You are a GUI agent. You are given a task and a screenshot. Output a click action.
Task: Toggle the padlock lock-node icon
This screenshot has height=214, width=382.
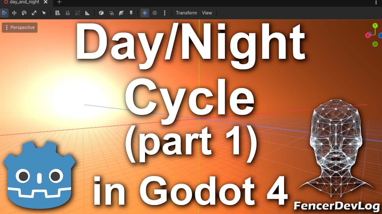tap(68, 13)
